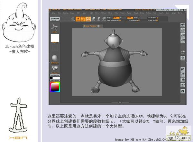Click the gray Material sphere preview

pyautogui.click(x=55, y=58)
